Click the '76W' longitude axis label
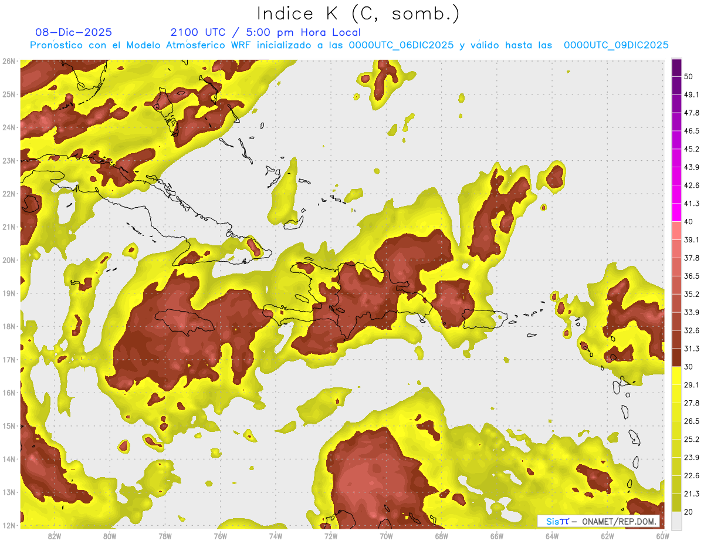This screenshot has width=704, height=544. tap(220, 536)
